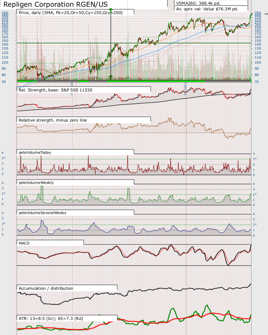This screenshot has height=335, width=268.
Task: Click the 70 price label on the left axis
Action: [x=4, y=82]
